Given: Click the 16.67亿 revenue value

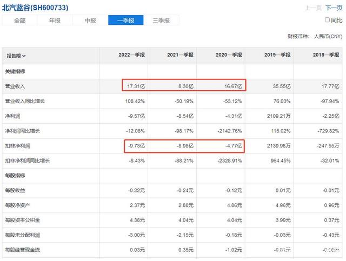Looking at the screenshot, I should 233,86.
